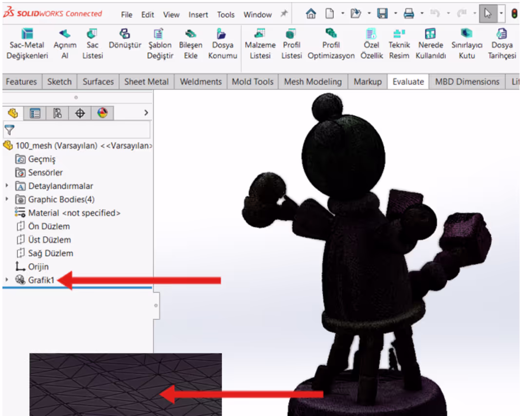Image resolution: width=520 pixels, height=416 pixels.
Task: Open Nerede Kullanıldı tool
Action: 430,44
